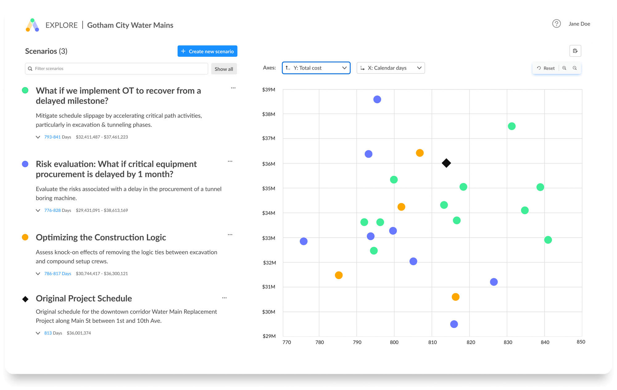Toggle orange dot of Optimizing Construction Logic

[x=25, y=237]
